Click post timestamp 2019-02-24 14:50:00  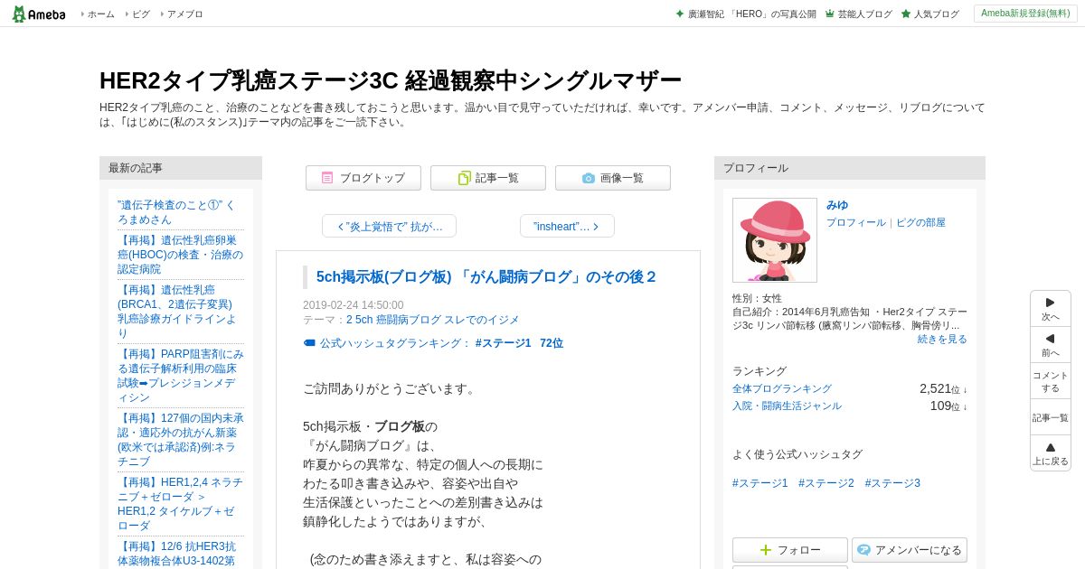354,305
